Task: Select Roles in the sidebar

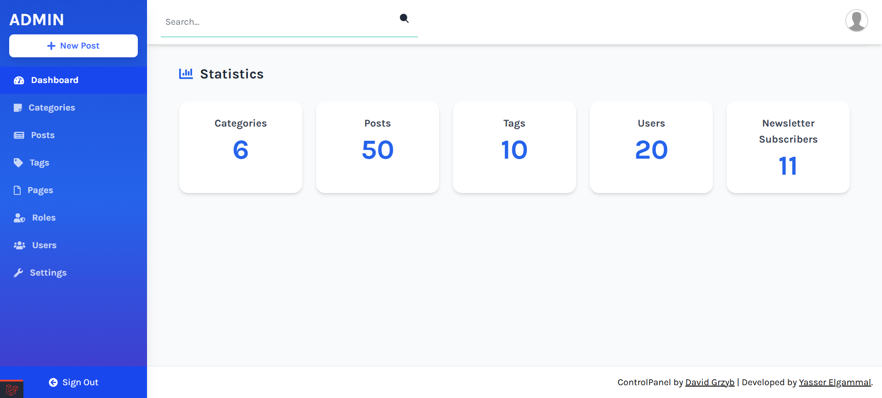Action: [x=73, y=218]
